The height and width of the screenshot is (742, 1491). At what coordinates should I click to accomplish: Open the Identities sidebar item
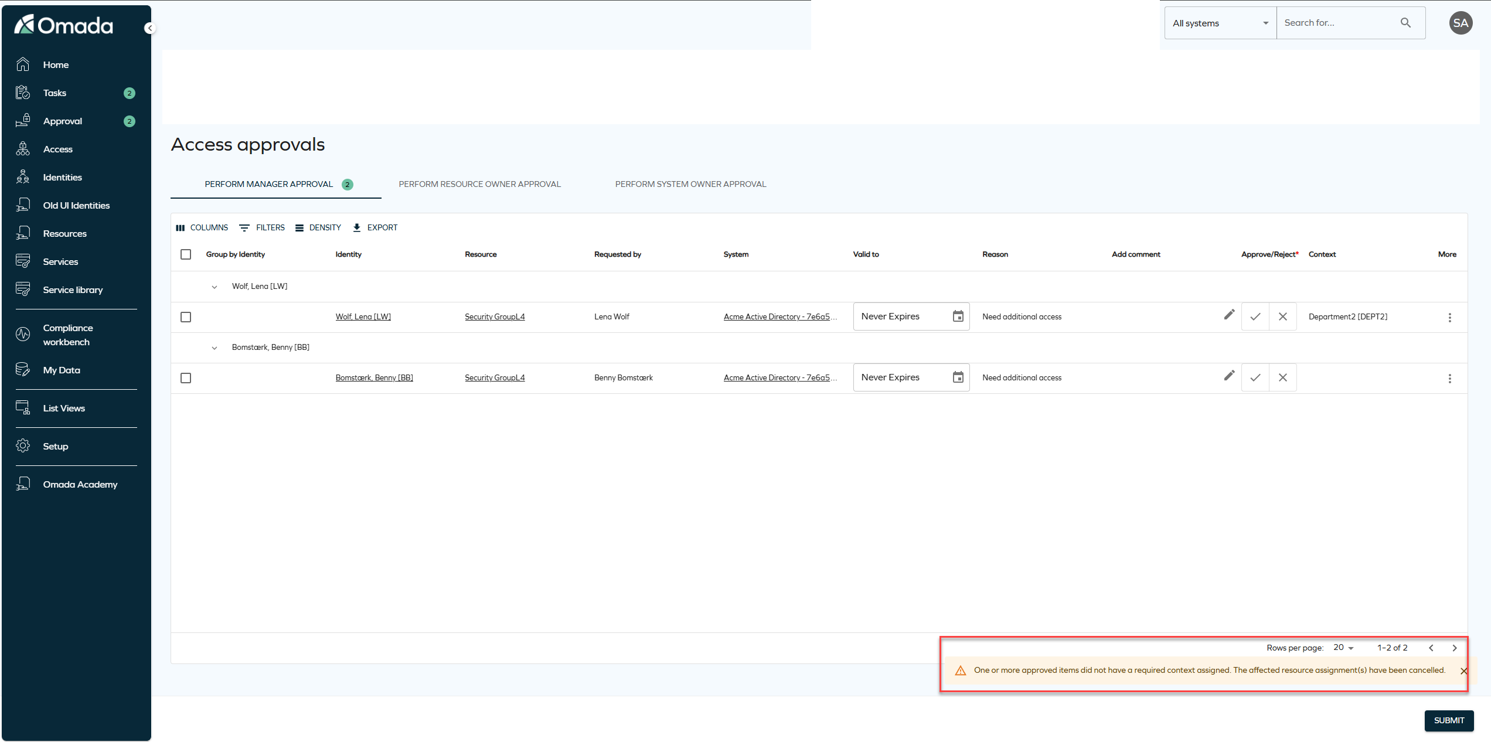click(x=62, y=176)
